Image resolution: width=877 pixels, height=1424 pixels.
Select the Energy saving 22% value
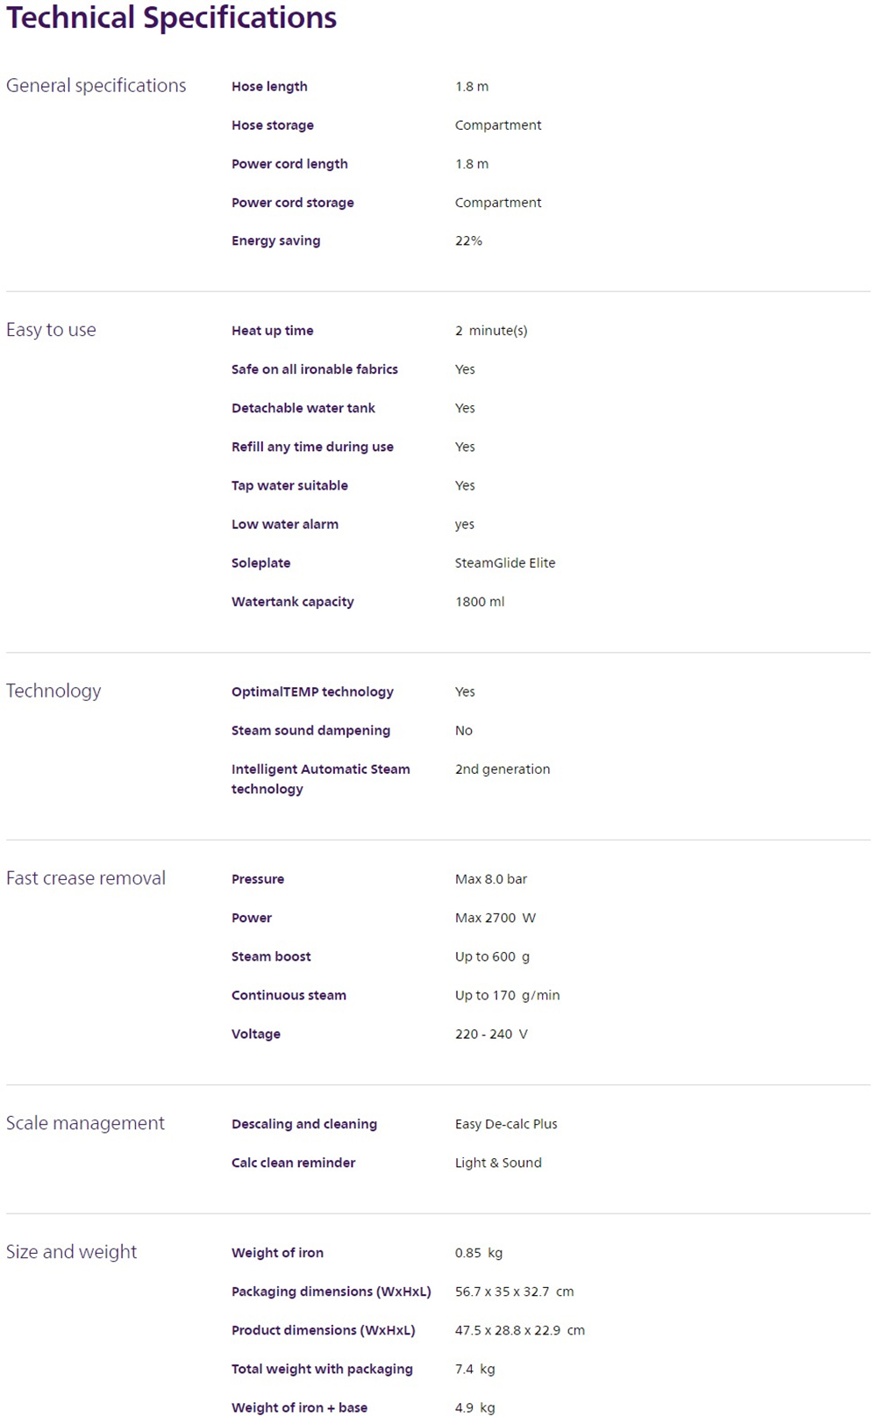point(468,241)
